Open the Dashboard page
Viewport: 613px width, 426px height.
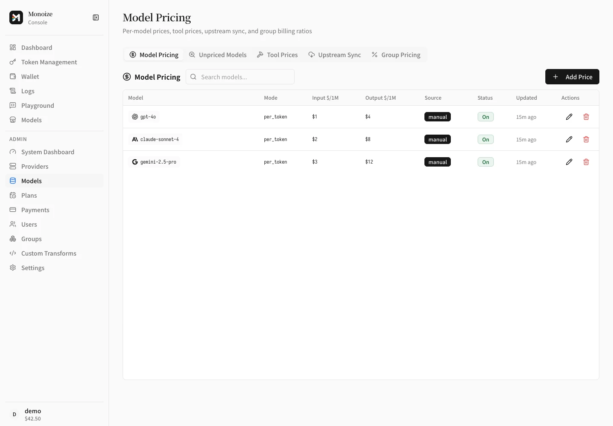pyautogui.click(x=54, y=48)
